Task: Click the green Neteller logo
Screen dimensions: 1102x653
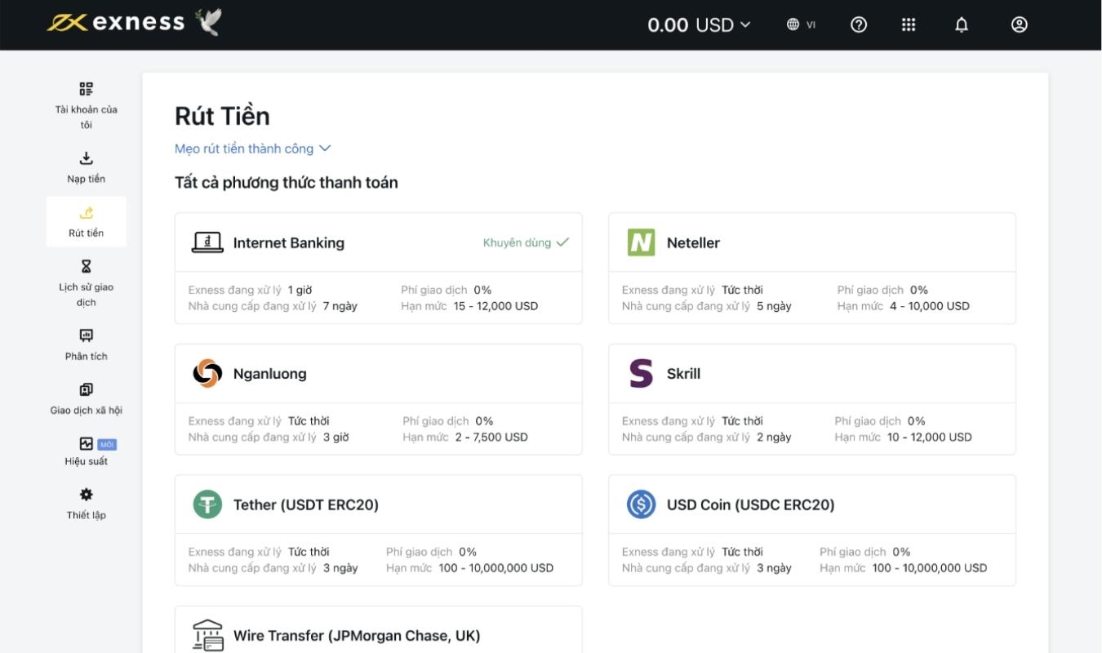Action: pyautogui.click(x=641, y=242)
